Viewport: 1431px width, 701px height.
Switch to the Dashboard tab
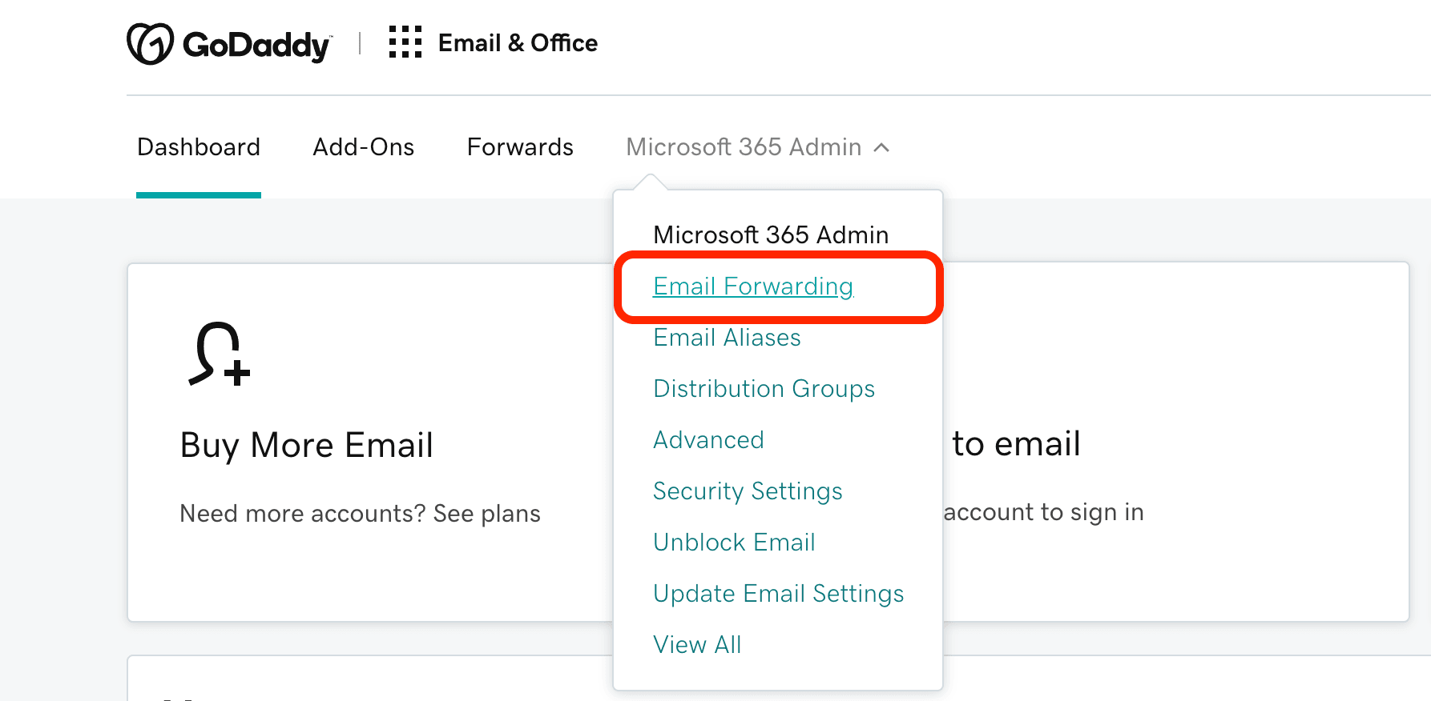click(x=199, y=147)
